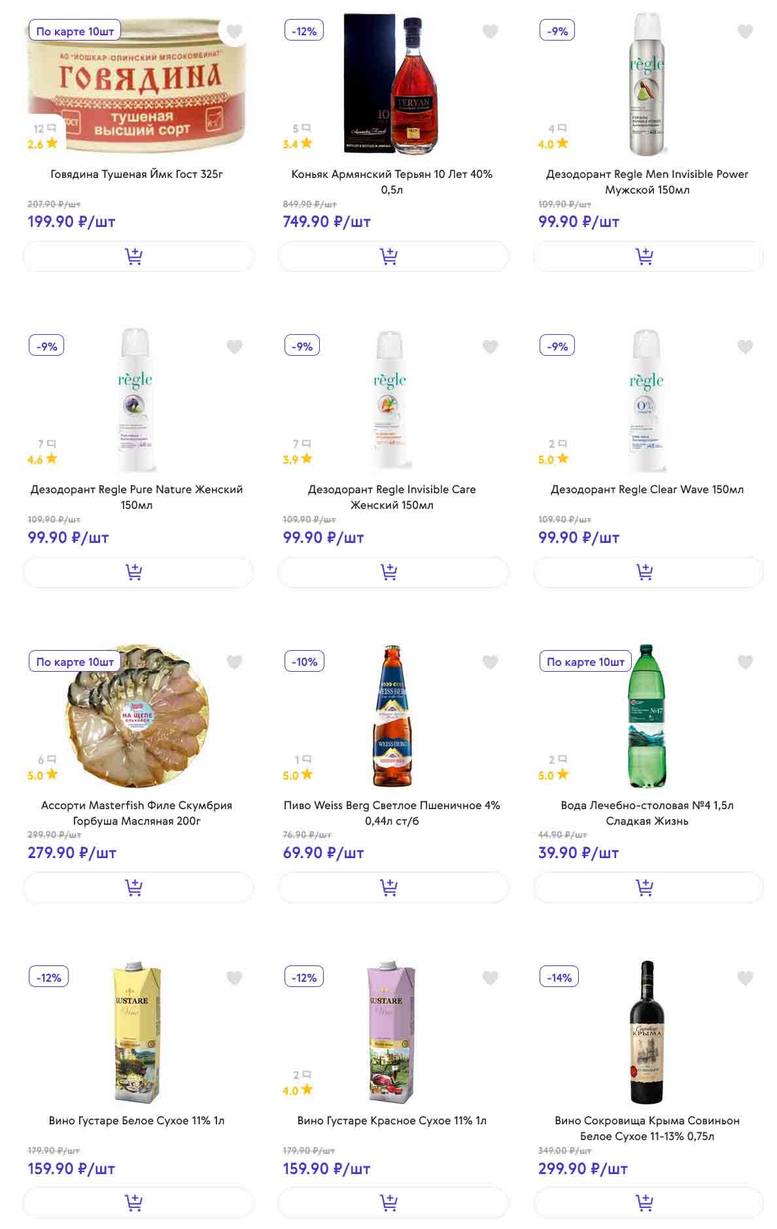Toggle favorite heart on Regle Pure Nature
777x1229 pixels.
234,347
